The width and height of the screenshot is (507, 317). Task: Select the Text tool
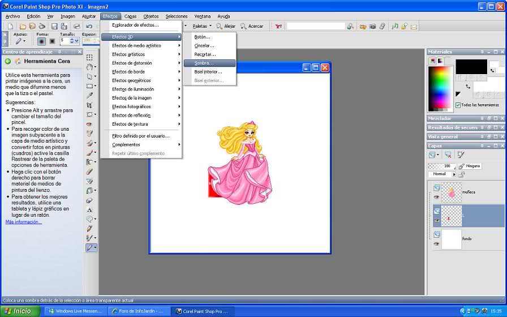tap(89, 209)
